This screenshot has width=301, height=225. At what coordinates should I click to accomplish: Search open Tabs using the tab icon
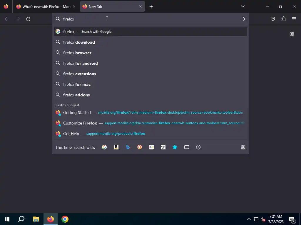coord(187,147)
